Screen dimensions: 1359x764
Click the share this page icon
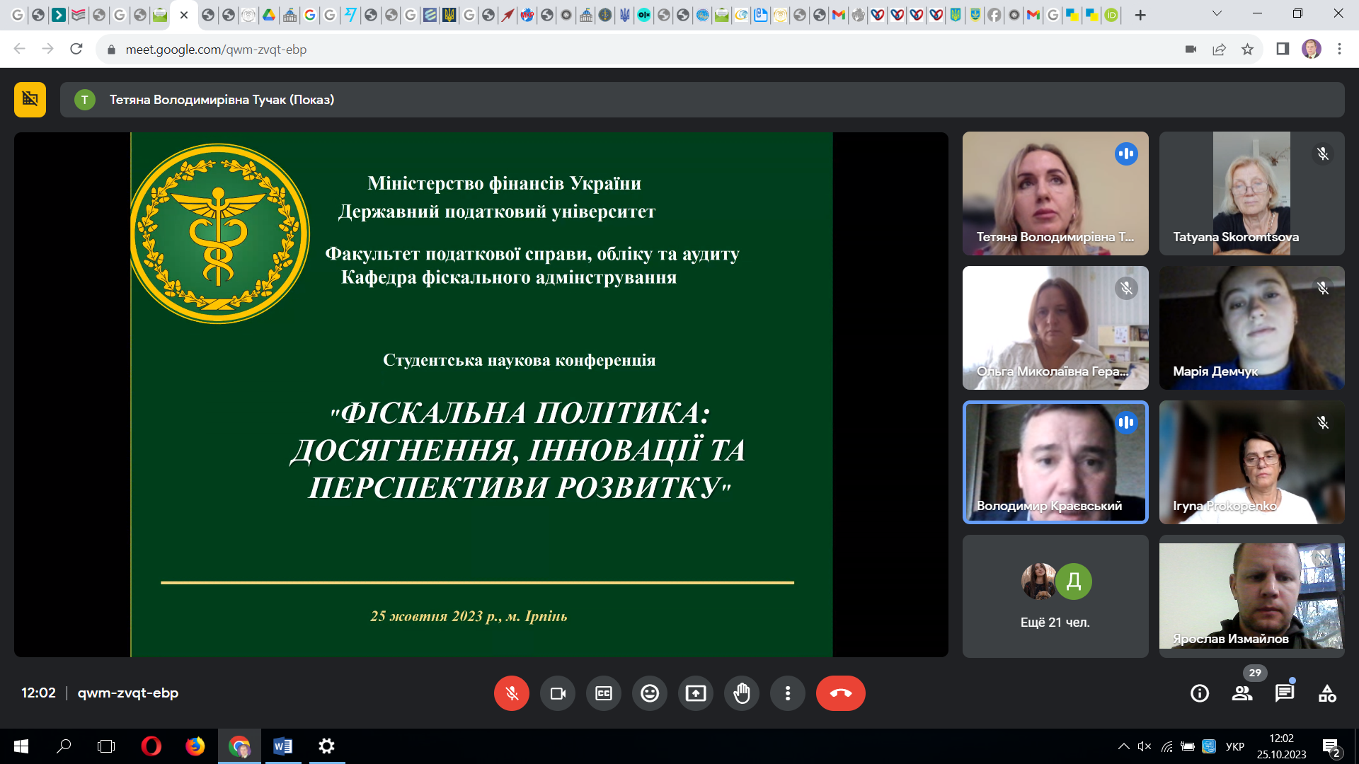click(x=1219, y=50)
